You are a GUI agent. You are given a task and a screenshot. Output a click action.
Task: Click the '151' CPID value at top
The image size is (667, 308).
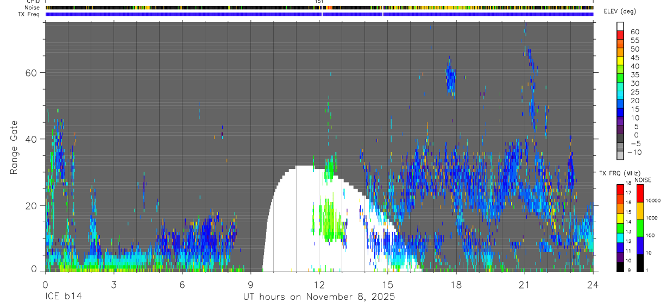click(x=319, y=2)
